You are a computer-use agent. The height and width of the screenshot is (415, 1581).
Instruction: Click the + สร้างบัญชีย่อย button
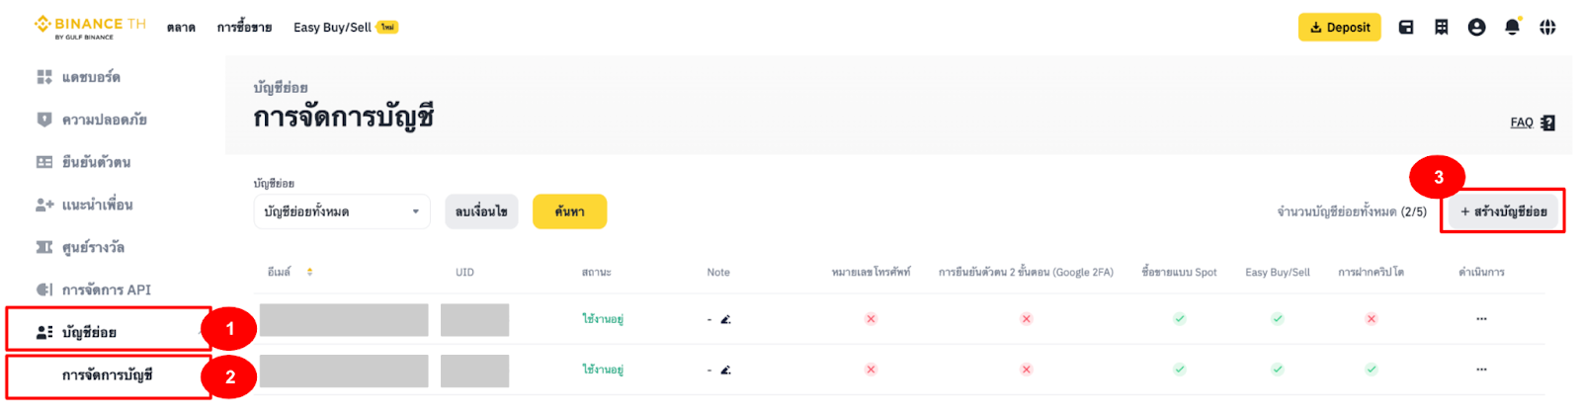pos(1503,211)
